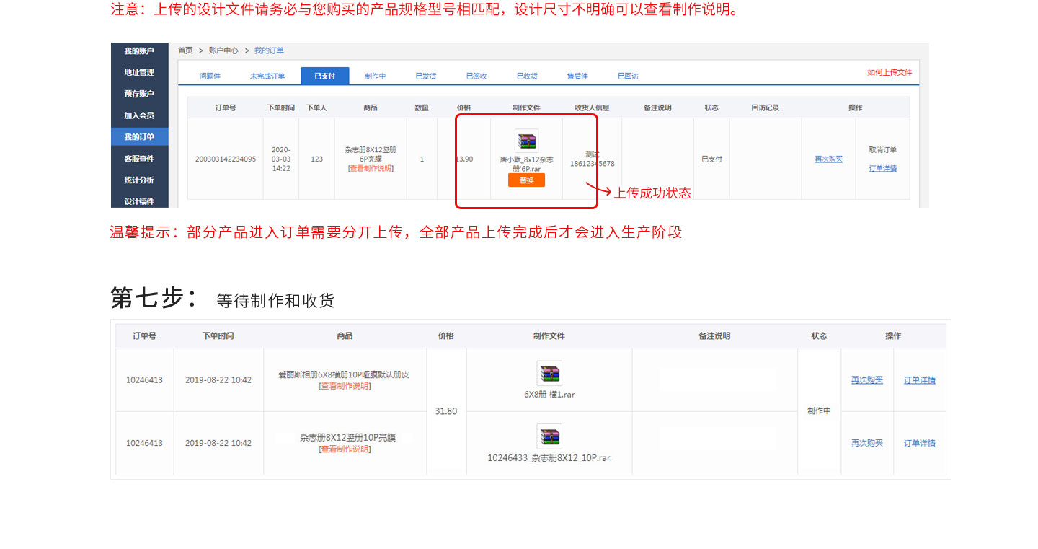Click the orange 替换 button
Screen dimensions: 1038x549
[x=526, y=180]
